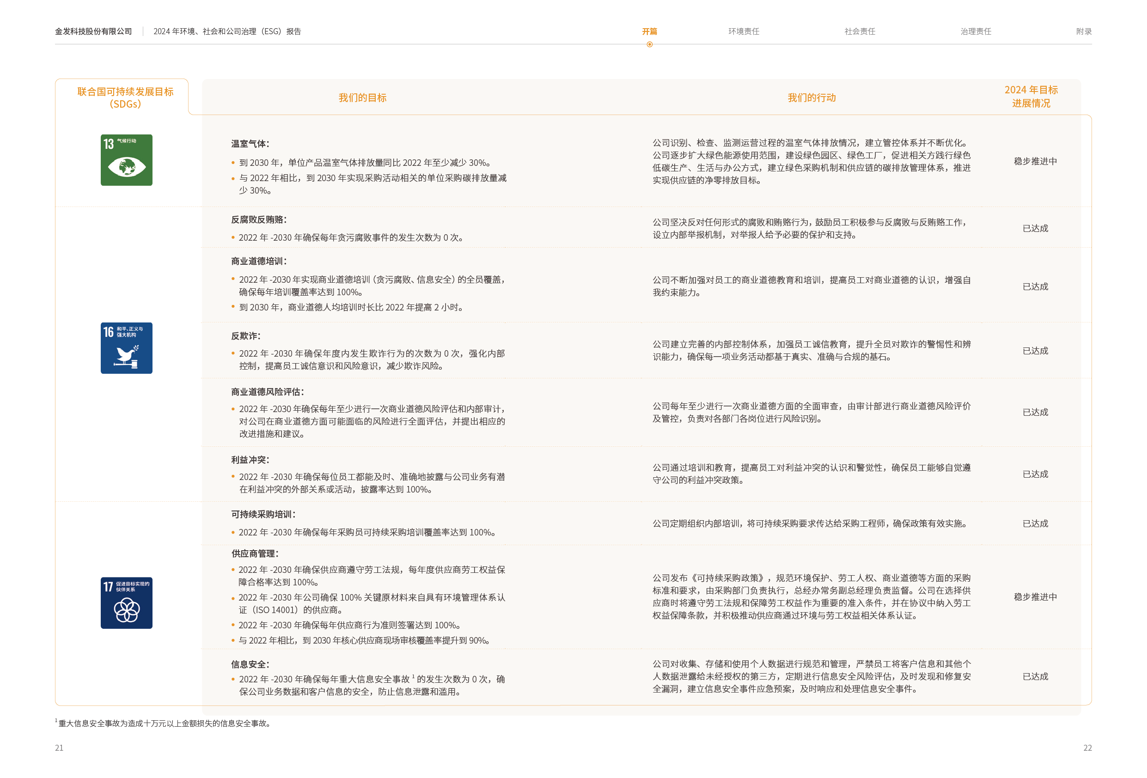Click the SDG 17 Partnerships icon
Viewport: 1147px width, 778px height.
coord(126,602)
